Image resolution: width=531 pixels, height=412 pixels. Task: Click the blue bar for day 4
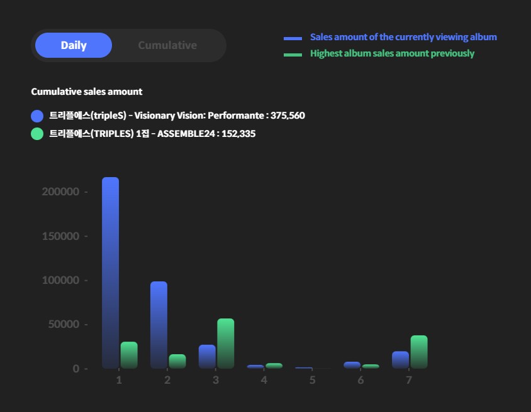point(255,367)
